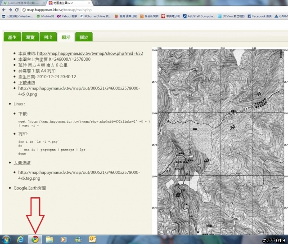Viewport: 288px width, 244px height.
Task: Open Outlook from the taskbar
Action: pos(92,239)
